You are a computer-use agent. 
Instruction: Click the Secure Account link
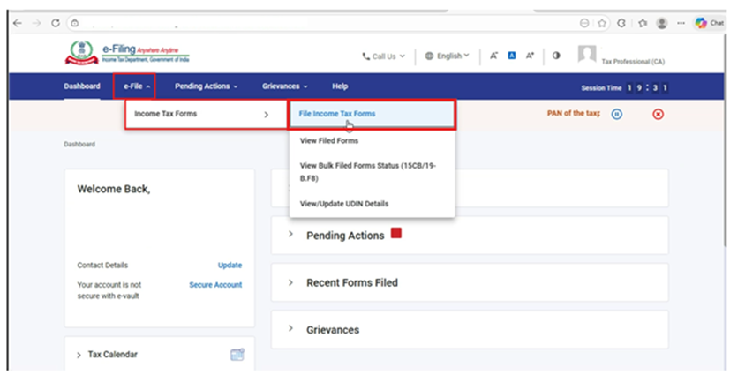pyautogui.click(x=215, y=285)
